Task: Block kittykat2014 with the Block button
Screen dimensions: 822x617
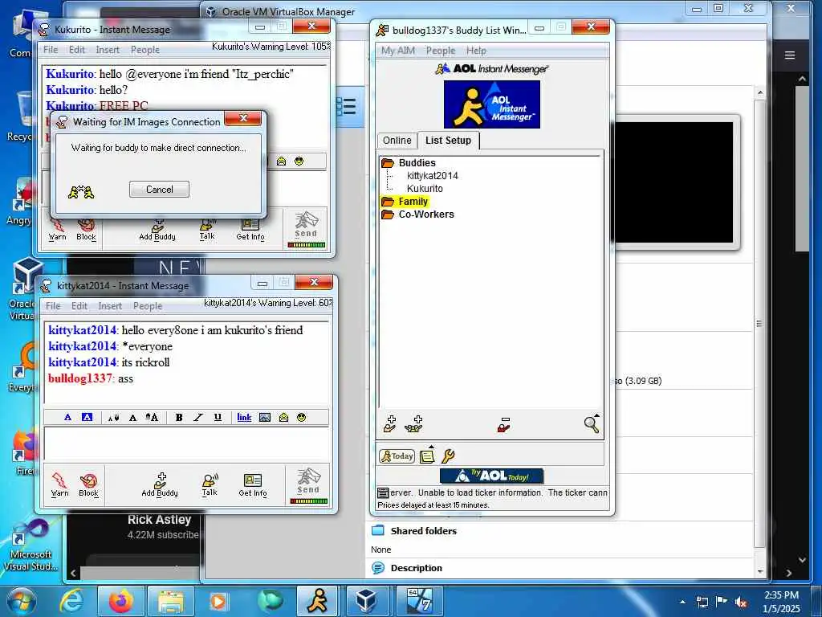Action: (x=88, y=484)
